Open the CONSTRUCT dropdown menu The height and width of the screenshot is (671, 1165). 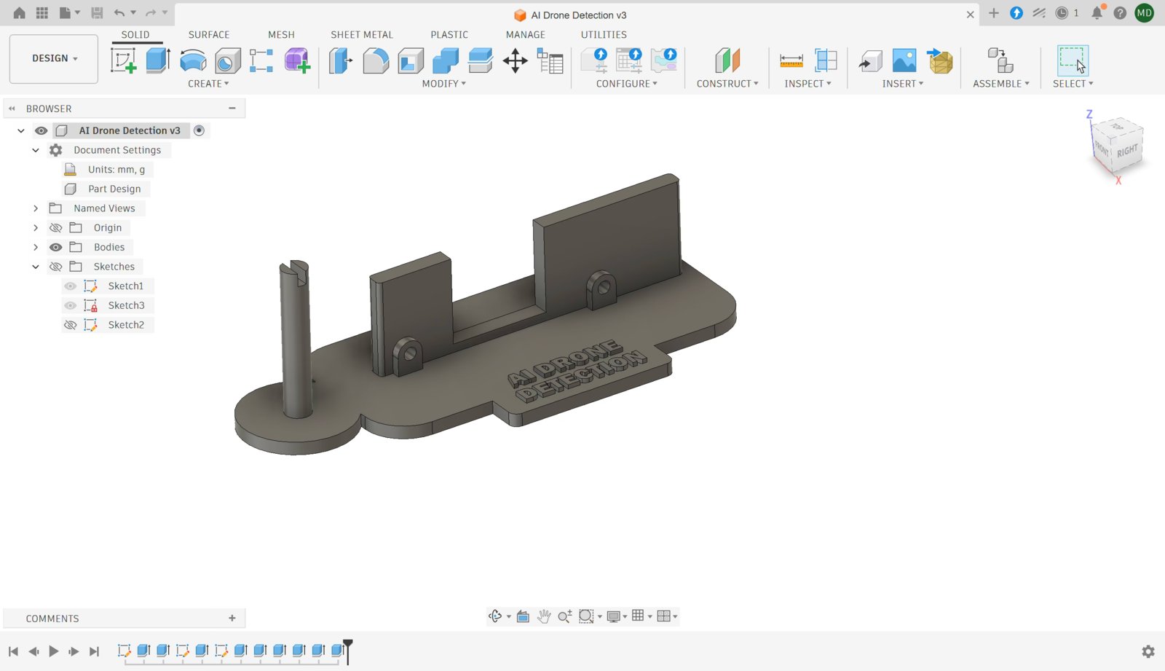(x=727, y=84)
